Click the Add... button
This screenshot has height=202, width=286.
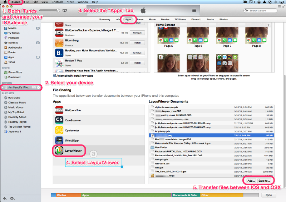tap(251, 181)
